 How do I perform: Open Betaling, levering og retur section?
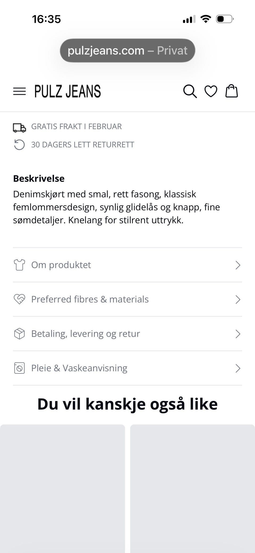[127, 334]
